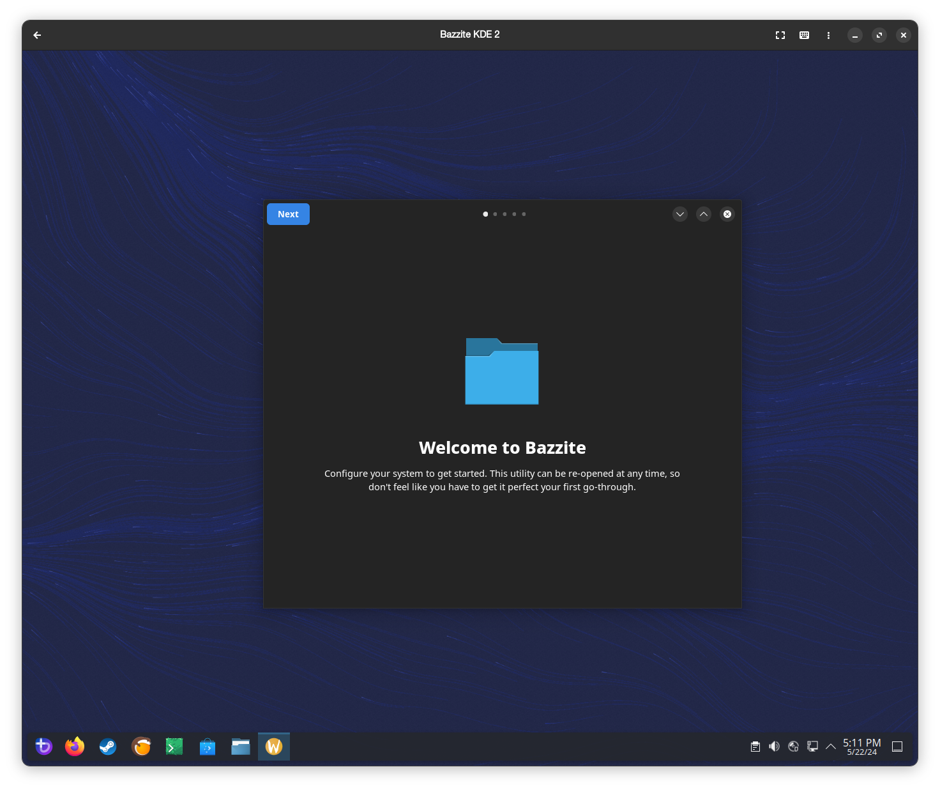Screen dimensions: 940x790
Task: Click the blue folder image
Action: (502, 371)
